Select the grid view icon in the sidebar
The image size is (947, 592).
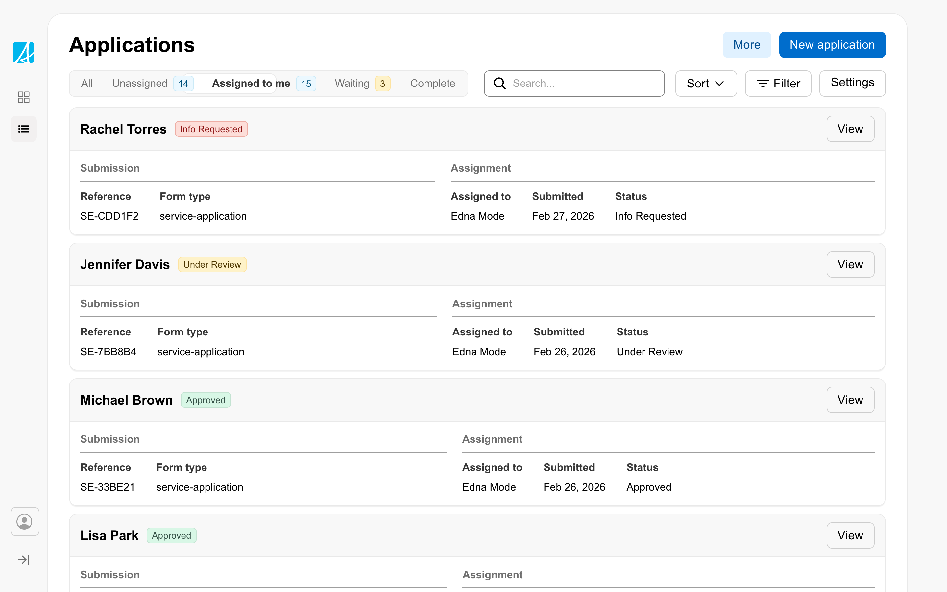(x=23, y=97)
